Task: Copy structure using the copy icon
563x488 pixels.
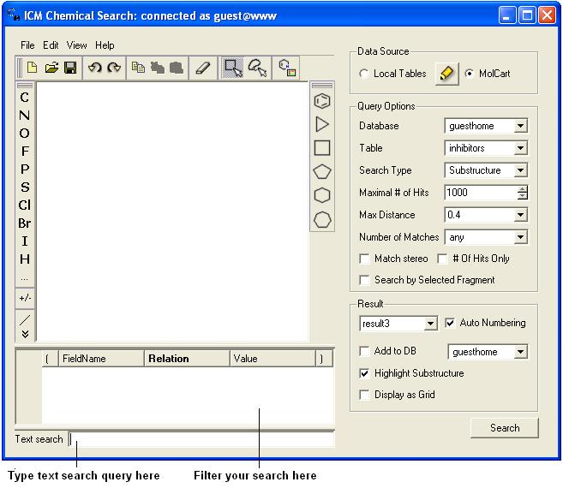Action: (x=138, y=68)
